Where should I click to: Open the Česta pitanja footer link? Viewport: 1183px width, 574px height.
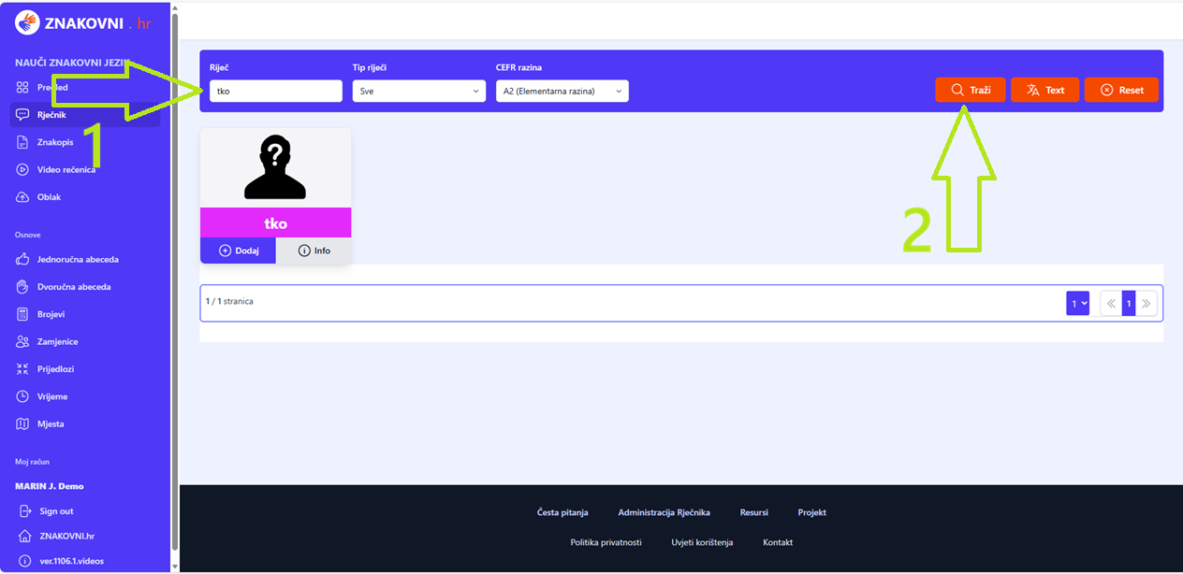(x=562, y=512)
